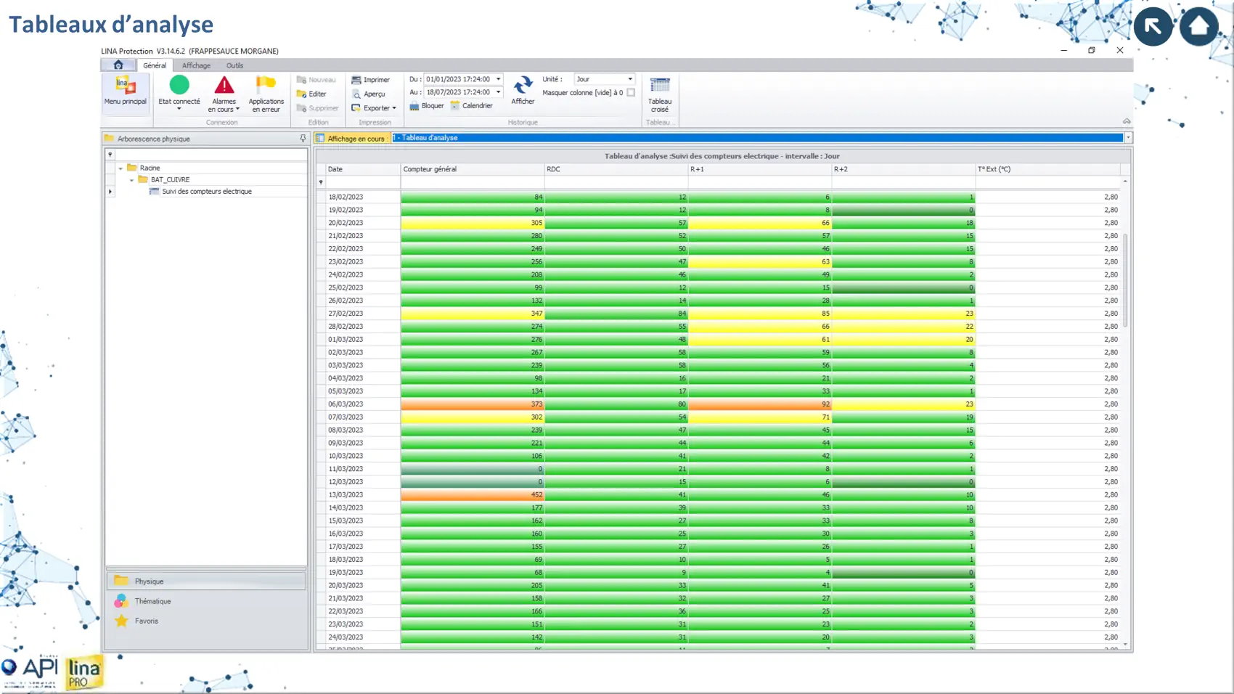The image size is (1234, 694).
Task: Open the Tableau croisé tool
Action: coord(659,86)
